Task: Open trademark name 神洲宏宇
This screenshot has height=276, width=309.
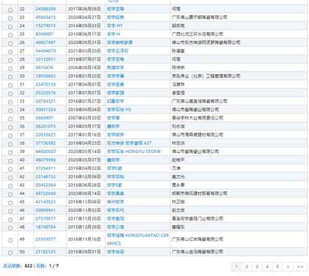Action: pyautogui.click(x=116, y=202)
